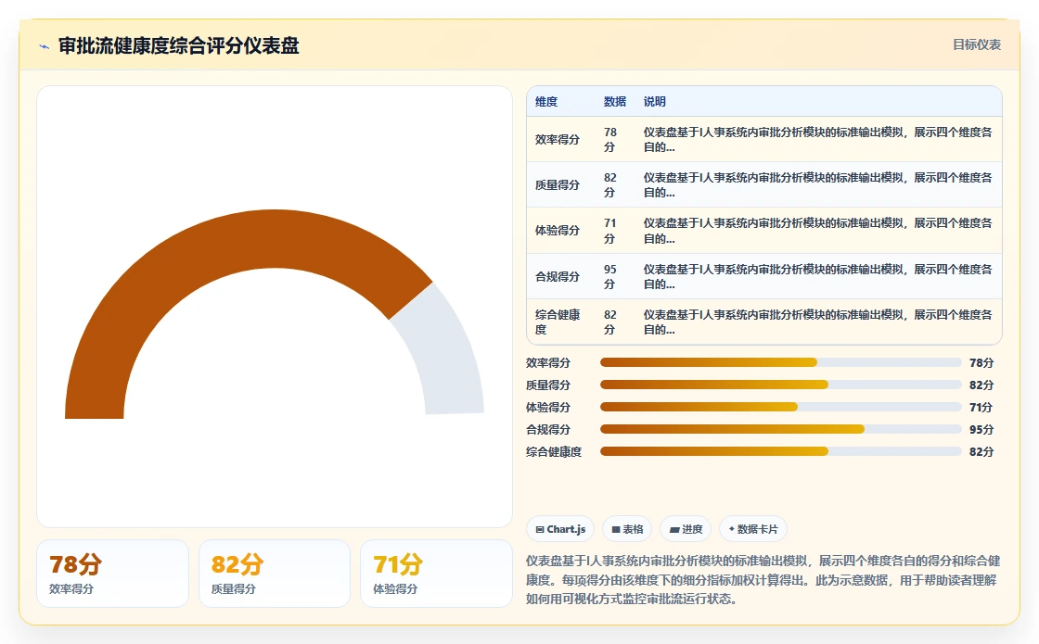Click the 78分 效率得分 data card

pyautogui.click(x=112, y=574)
